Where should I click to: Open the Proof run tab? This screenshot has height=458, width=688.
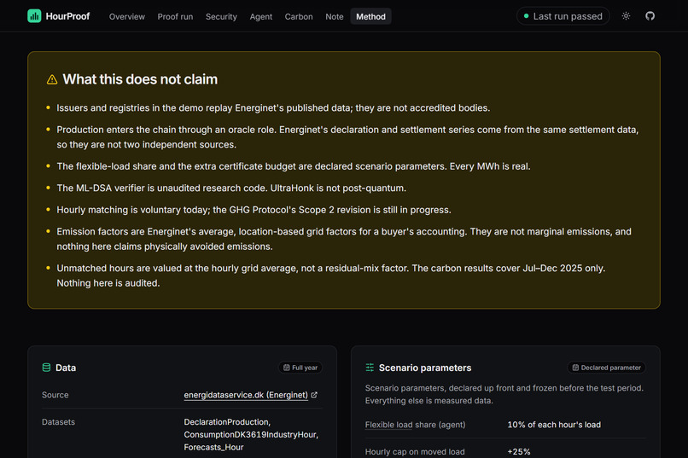(175, 17)
